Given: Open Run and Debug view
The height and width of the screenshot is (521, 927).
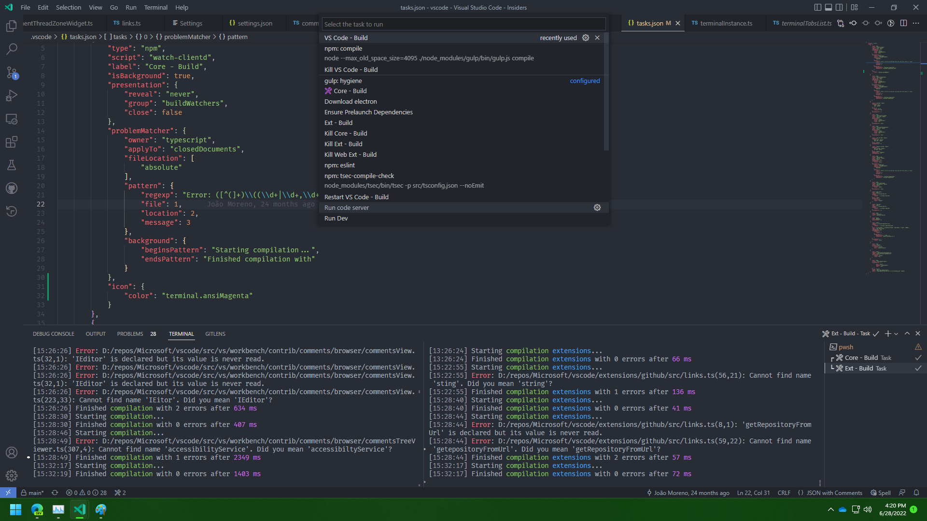Looking at the screenshot, I should [12, 96].
